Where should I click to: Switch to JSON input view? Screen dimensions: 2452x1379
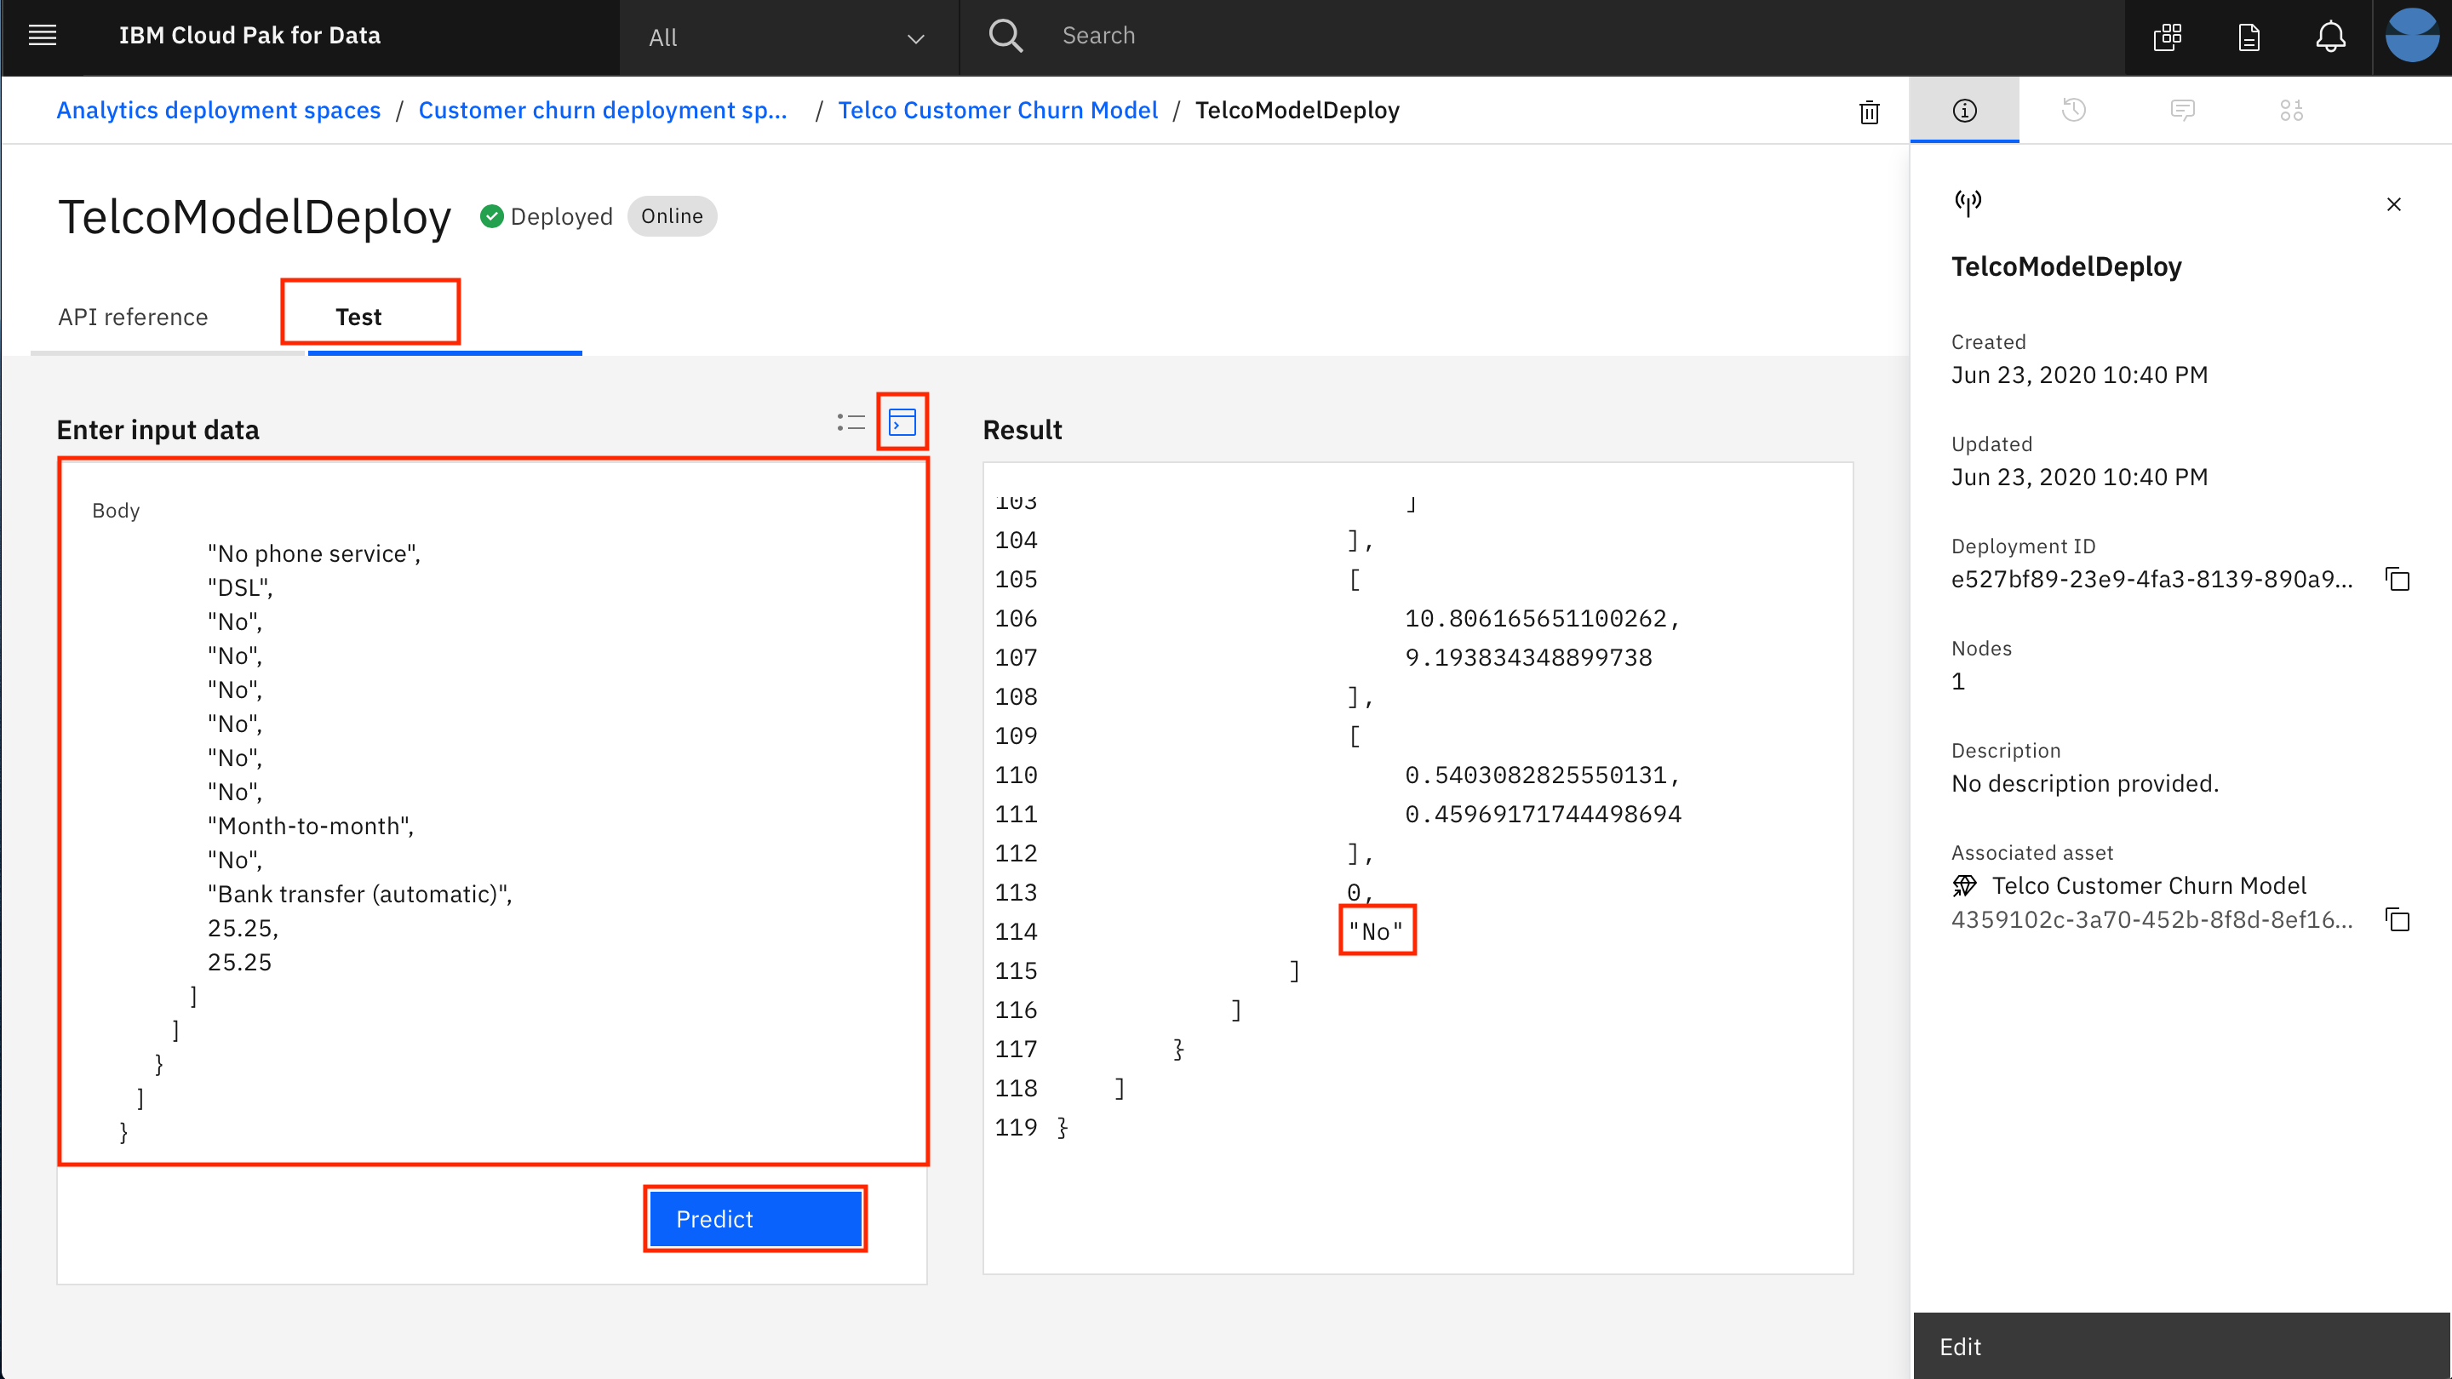click(902, 421)
